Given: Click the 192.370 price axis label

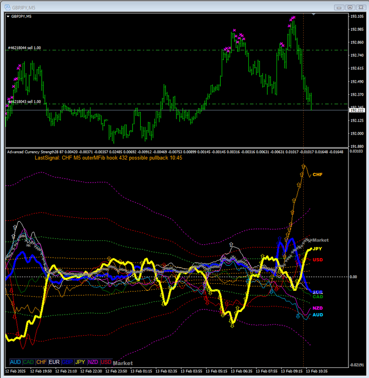Looking at the screenshot, I should tap(357, 95).
